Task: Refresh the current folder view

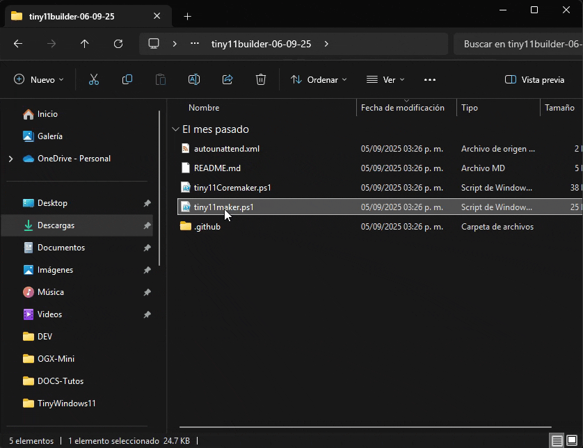Action: [x=118, y=44]
